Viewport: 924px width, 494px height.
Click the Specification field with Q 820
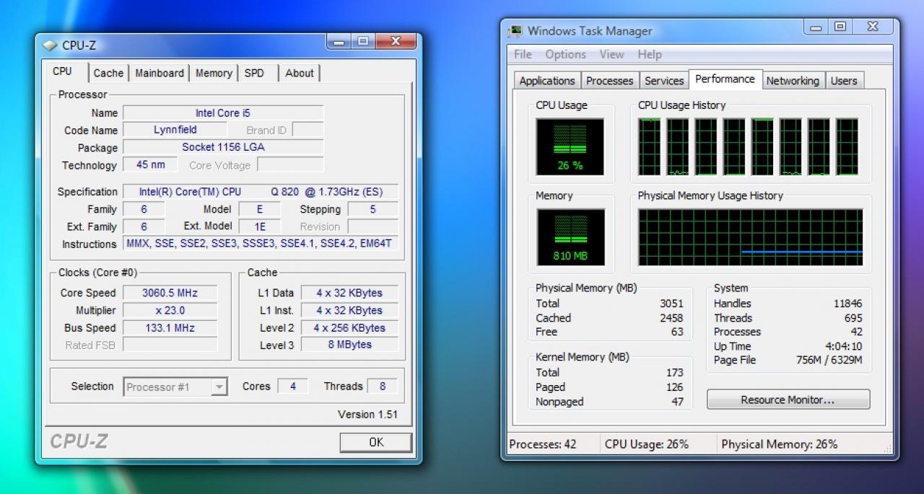pos(261,192)
